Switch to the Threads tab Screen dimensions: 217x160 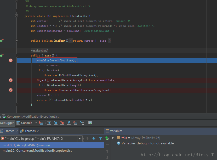[30, 131]
